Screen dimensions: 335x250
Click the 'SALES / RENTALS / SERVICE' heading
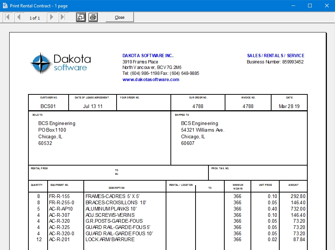[276, 56]
